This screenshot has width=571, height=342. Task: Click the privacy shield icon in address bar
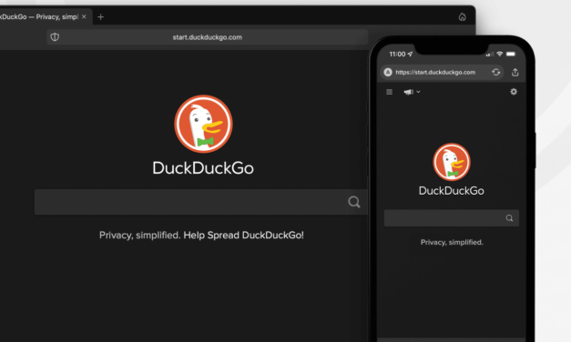[x=55, y=36]
